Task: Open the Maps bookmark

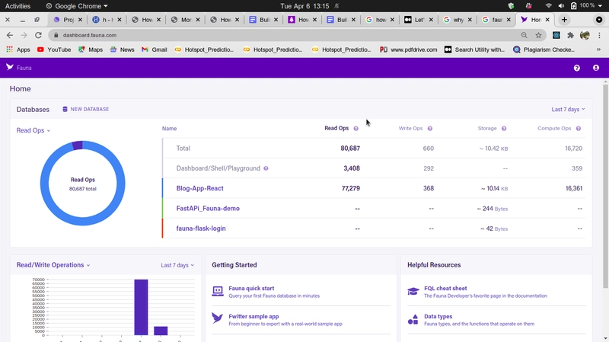Action: 91,50
